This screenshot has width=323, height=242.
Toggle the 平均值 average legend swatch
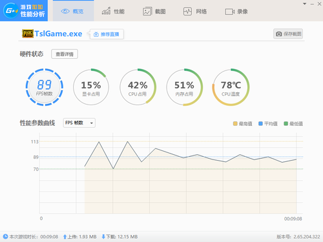(260, 123)
